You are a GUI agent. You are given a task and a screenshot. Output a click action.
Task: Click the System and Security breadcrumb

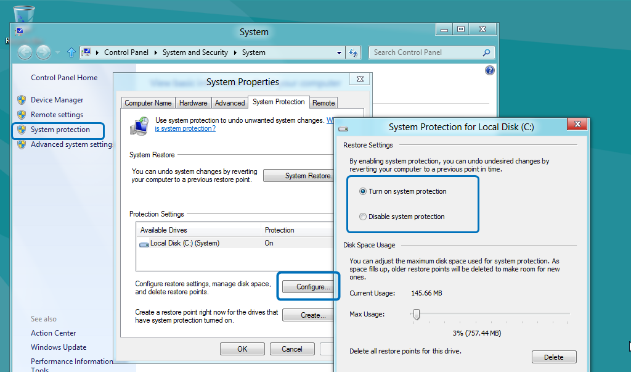195,52
